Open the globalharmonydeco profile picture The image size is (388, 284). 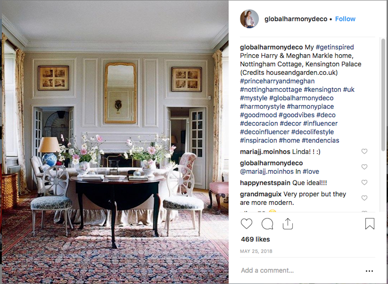(x=249, y=19)
